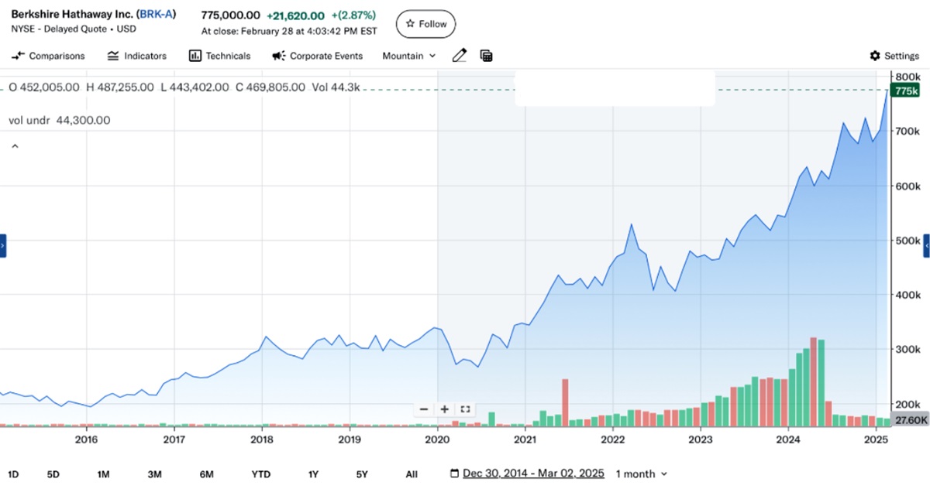Expand the 1 month interval dropdown
Viewport: 930px width, 489px height.
[641, 474]
